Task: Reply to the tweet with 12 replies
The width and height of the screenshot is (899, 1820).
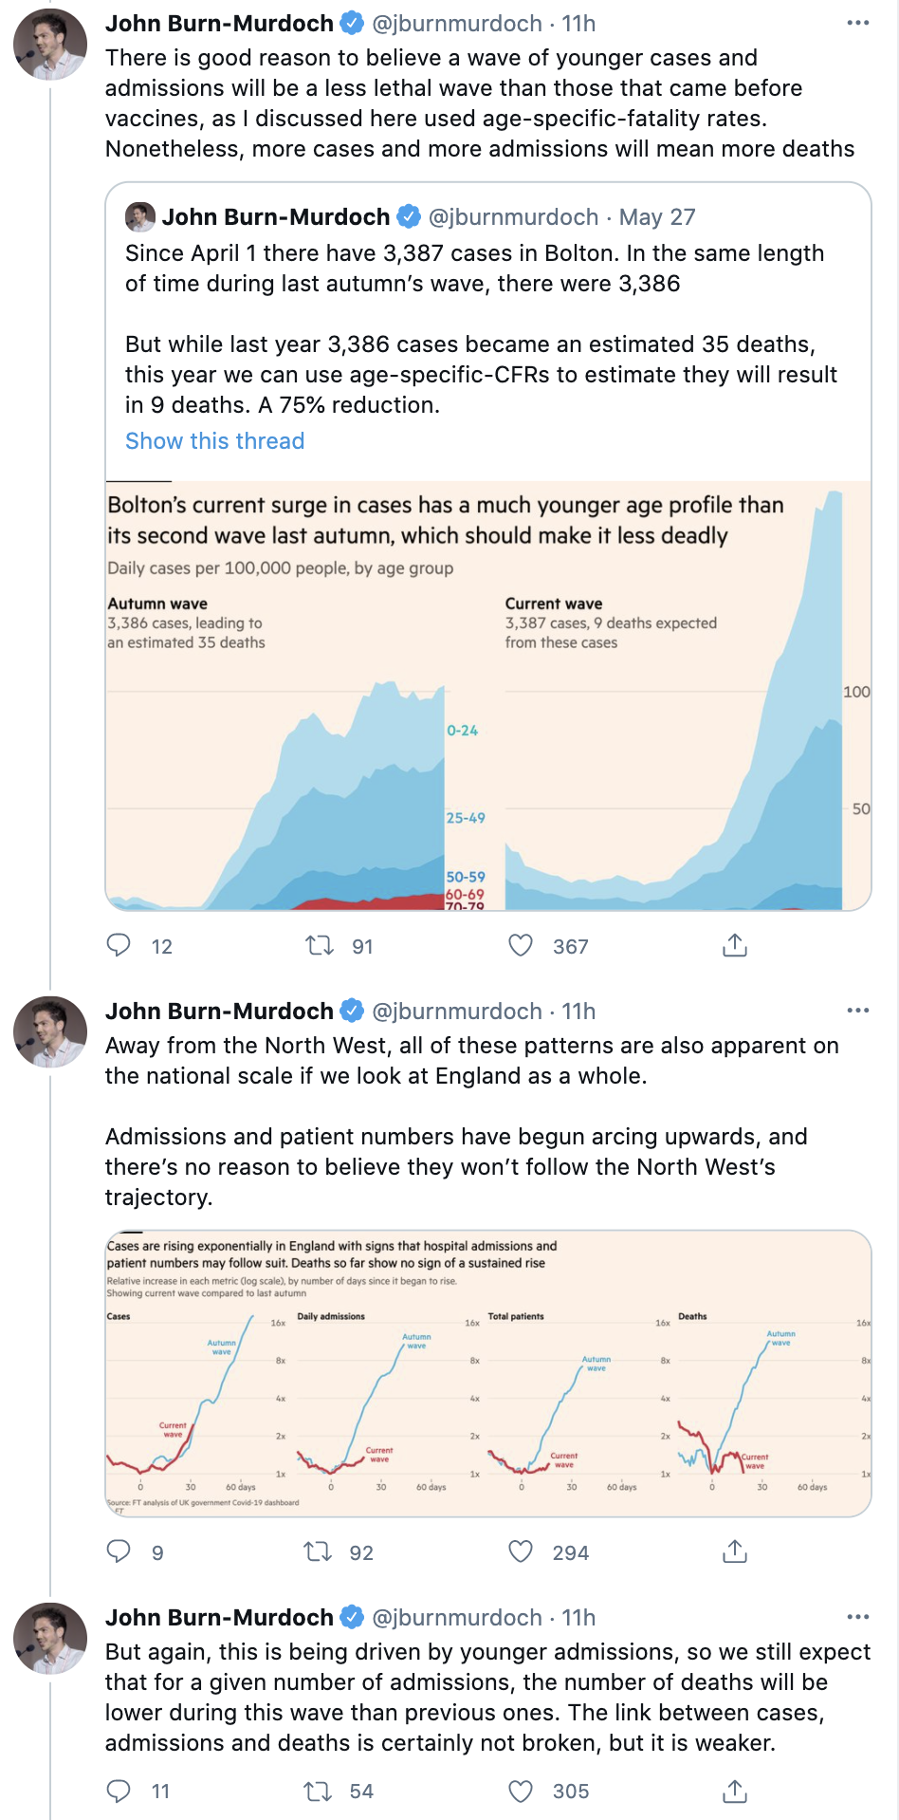Action: coord(119,945)
